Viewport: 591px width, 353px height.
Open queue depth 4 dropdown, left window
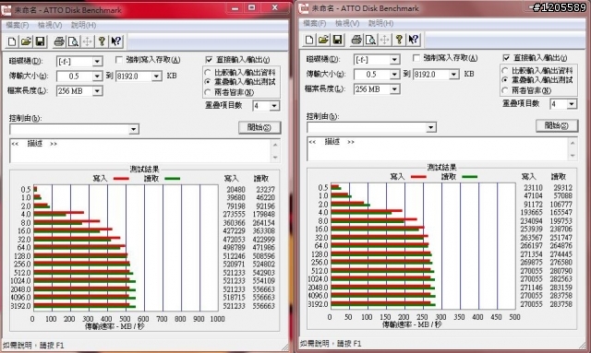(274, 106)
